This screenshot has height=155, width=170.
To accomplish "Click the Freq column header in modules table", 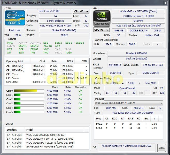I will (x=98, y=118).
